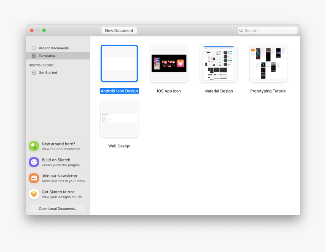Click the SKETCH CLOUD section header

[x=41, y=65]
